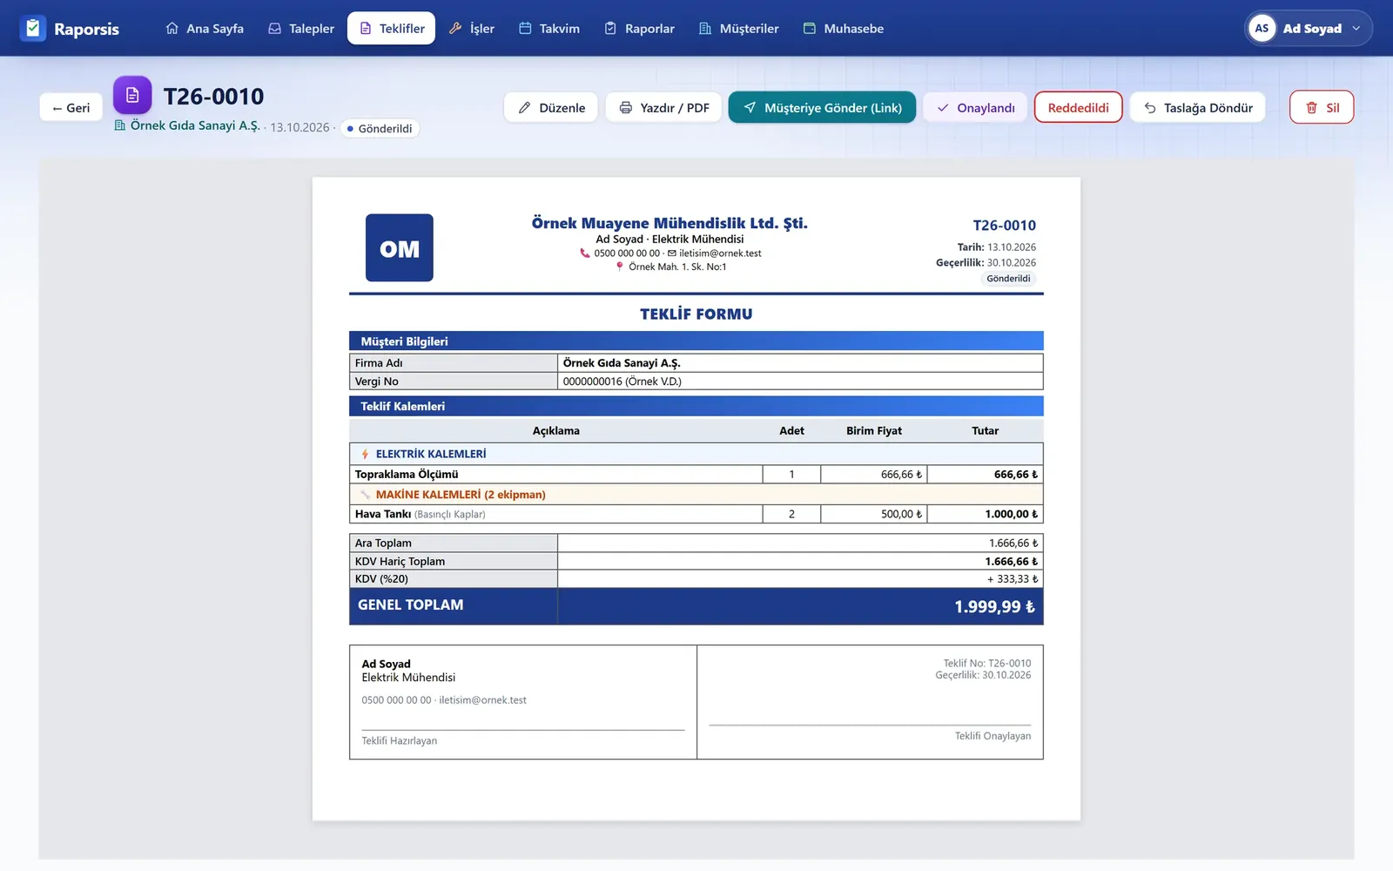Viewport: 1393px width, 871px height.
Task: Click Taslağa Döndür button
Action: click(1198, 107)
